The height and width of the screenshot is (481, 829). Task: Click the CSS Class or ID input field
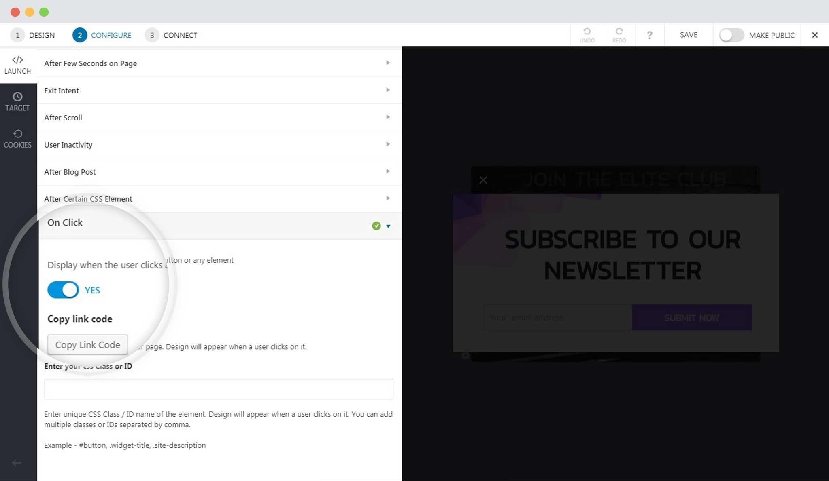[219, 389]
